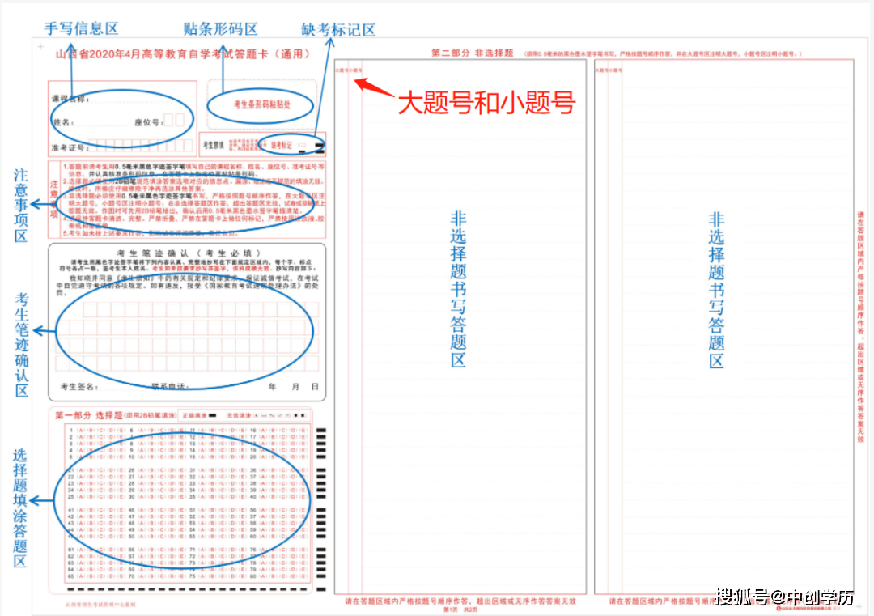Click the 正确填涂 example mark
Screen dimensions: 874x616
(x=213, y=415)
